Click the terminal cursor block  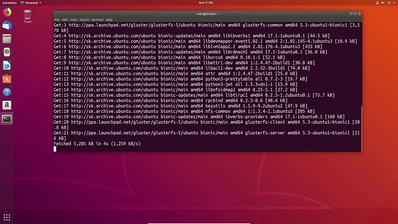tap(55, 149)
